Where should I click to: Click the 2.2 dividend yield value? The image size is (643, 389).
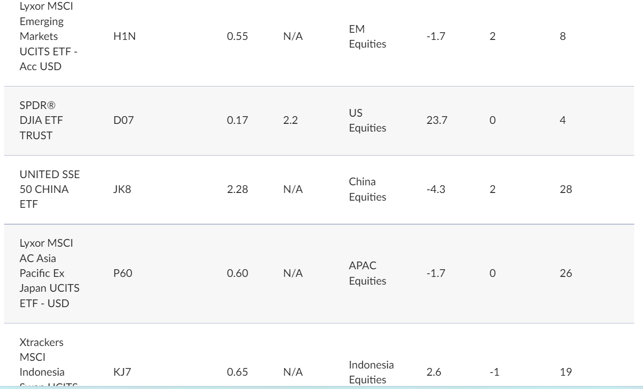click(289, 121)
